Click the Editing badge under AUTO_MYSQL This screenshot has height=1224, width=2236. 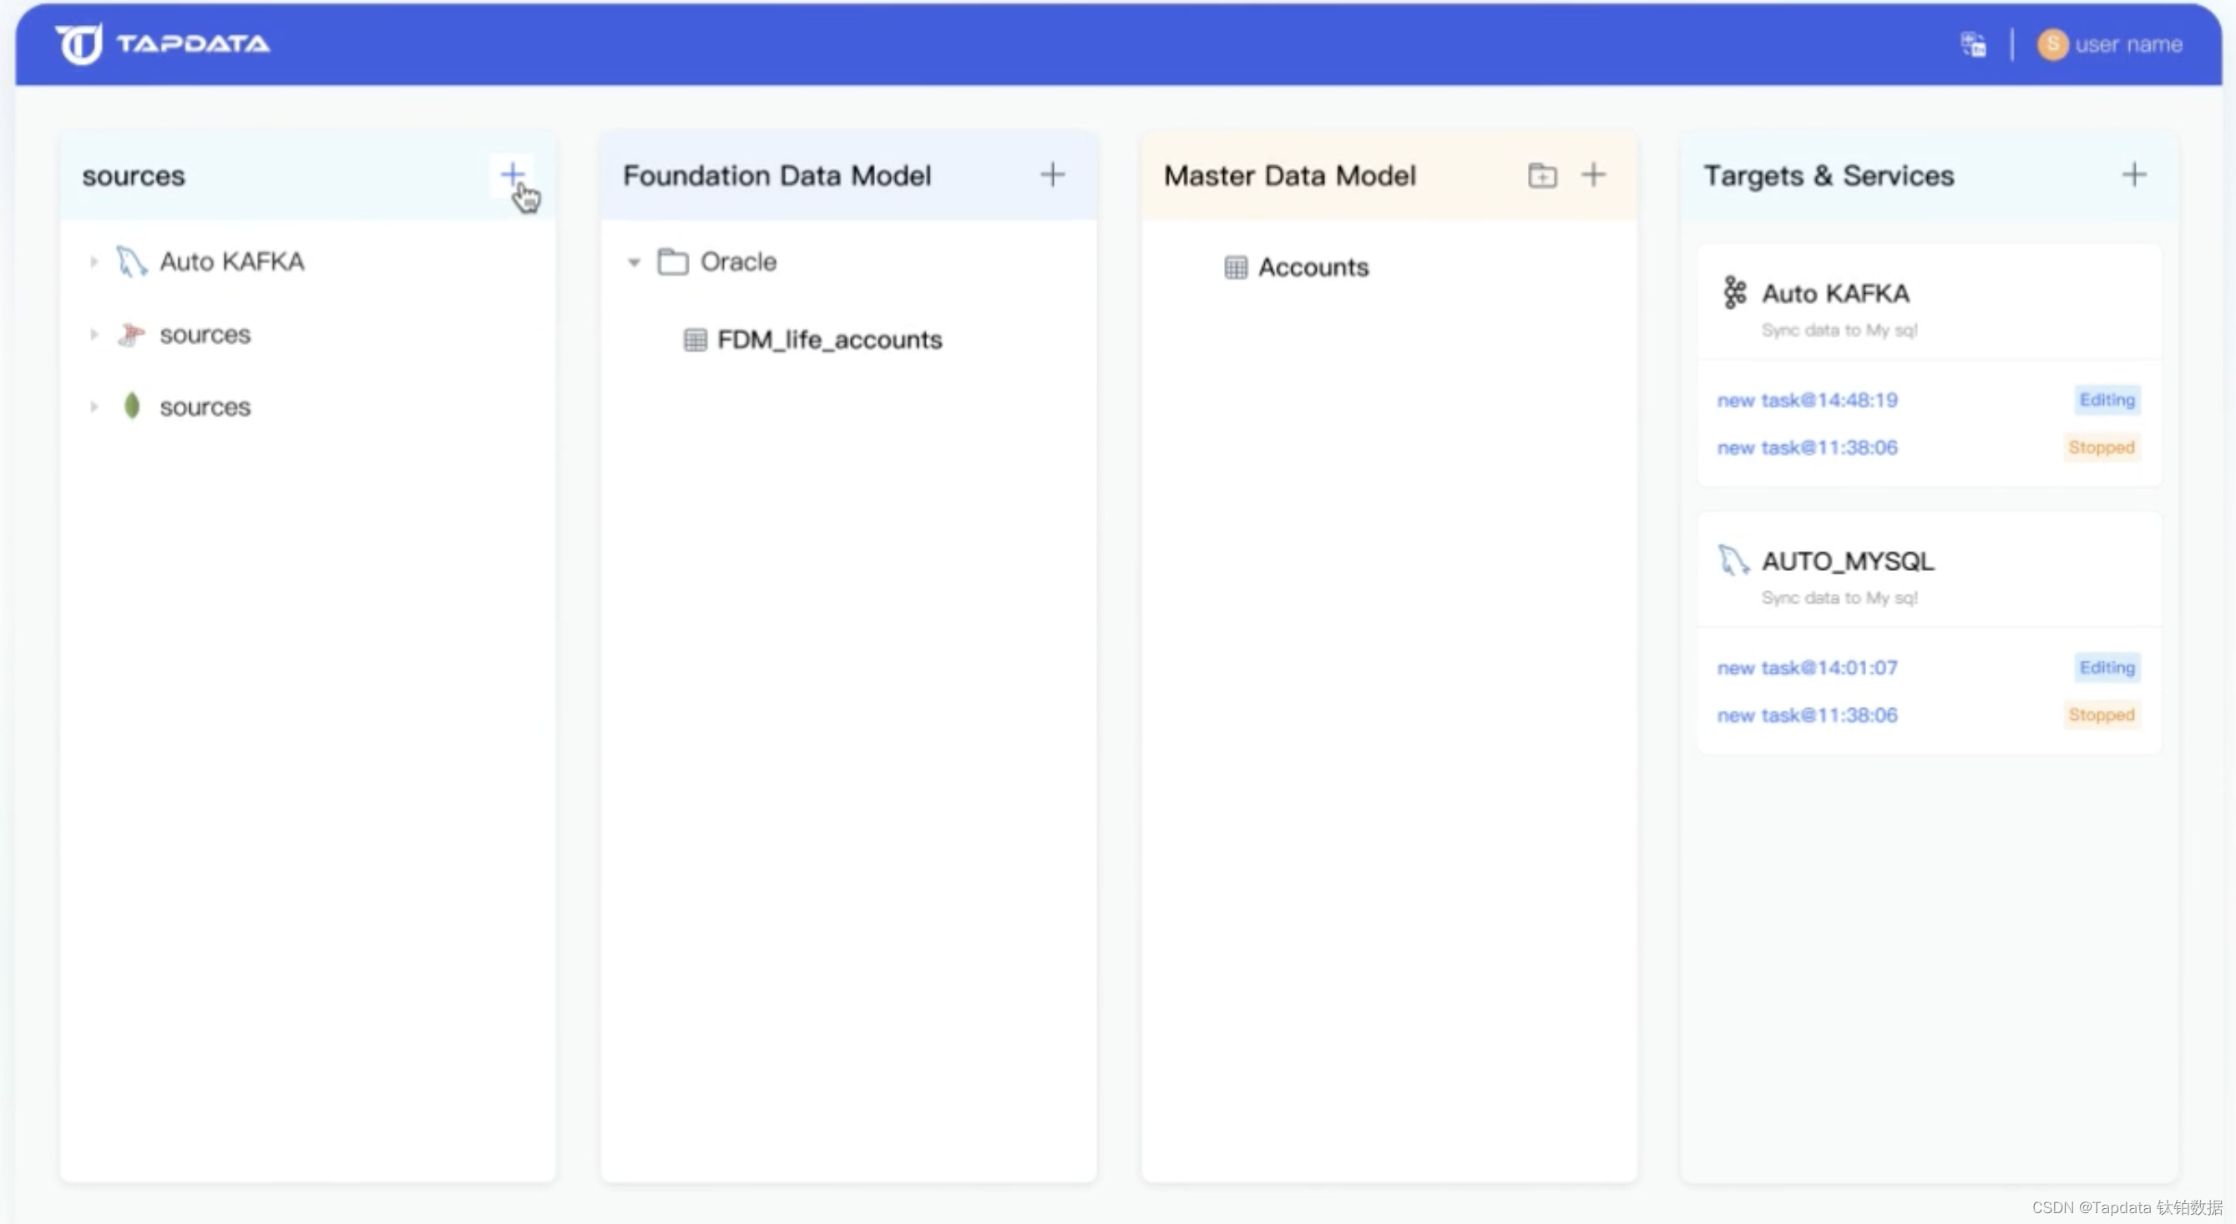click(2107, 668)
